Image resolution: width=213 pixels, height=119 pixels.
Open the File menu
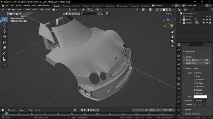[7, 6]
